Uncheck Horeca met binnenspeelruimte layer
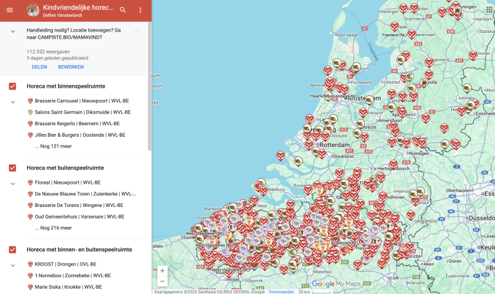The image size is (495, 294). (x=13, y=86)
